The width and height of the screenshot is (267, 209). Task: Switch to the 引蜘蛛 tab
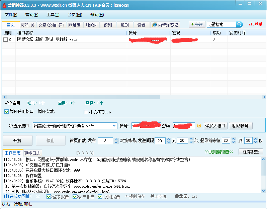pos(91,25)
